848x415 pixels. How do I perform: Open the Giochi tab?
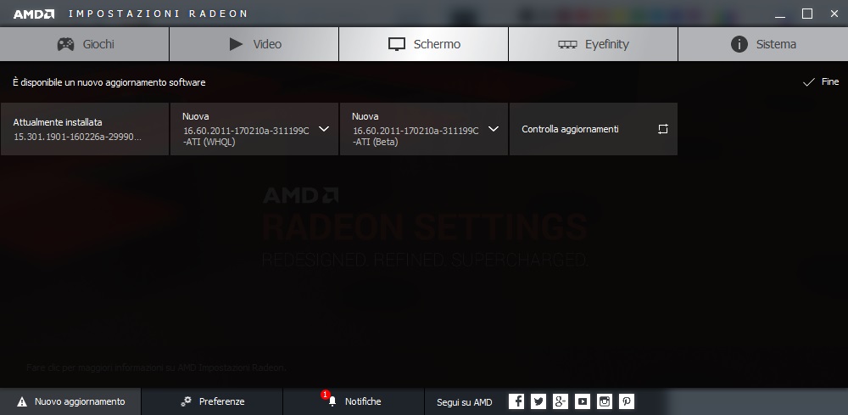tap(84, 44)
